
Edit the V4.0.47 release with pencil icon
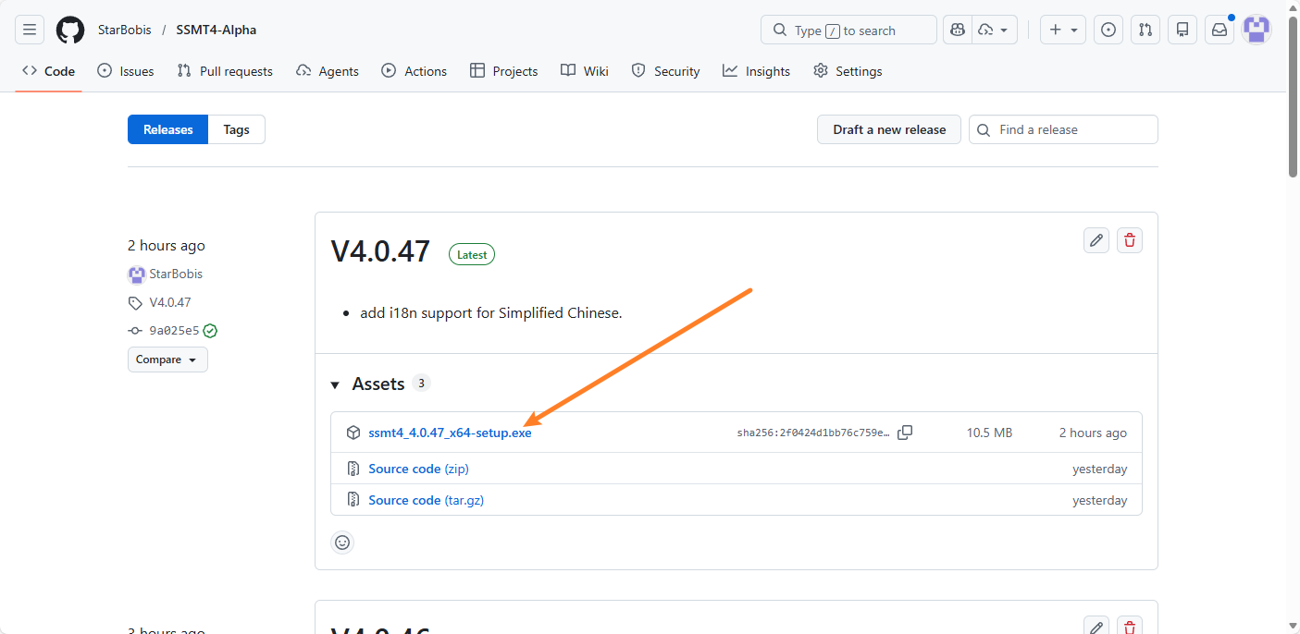point(1096,240)
